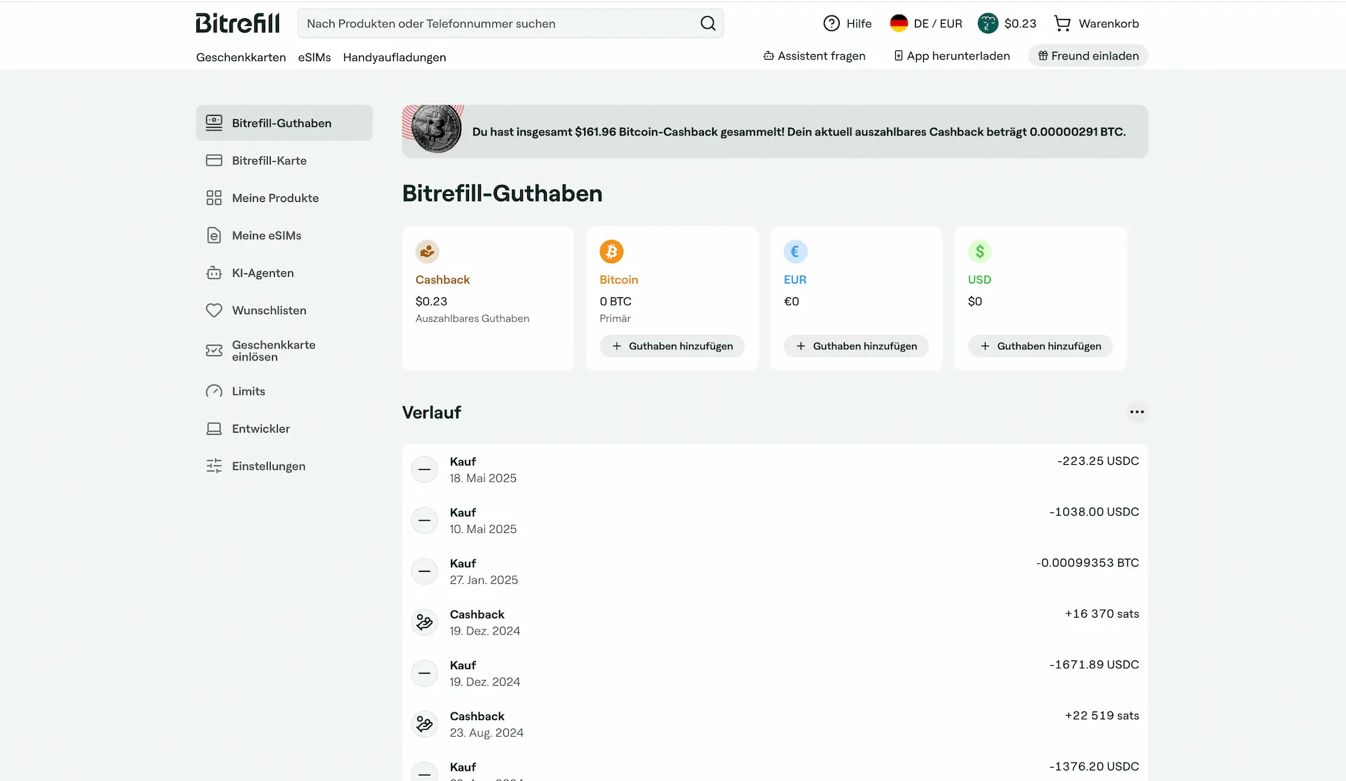Click Assistent fragen link
Image resolution: width=1346 pixels, height=781 pixels.
[814, 56]
